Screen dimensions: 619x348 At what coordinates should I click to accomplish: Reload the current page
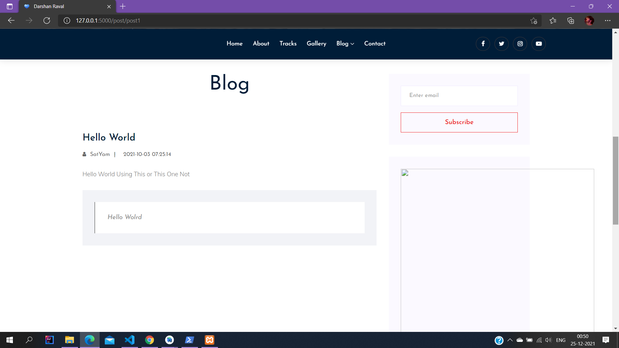(47, 20)
